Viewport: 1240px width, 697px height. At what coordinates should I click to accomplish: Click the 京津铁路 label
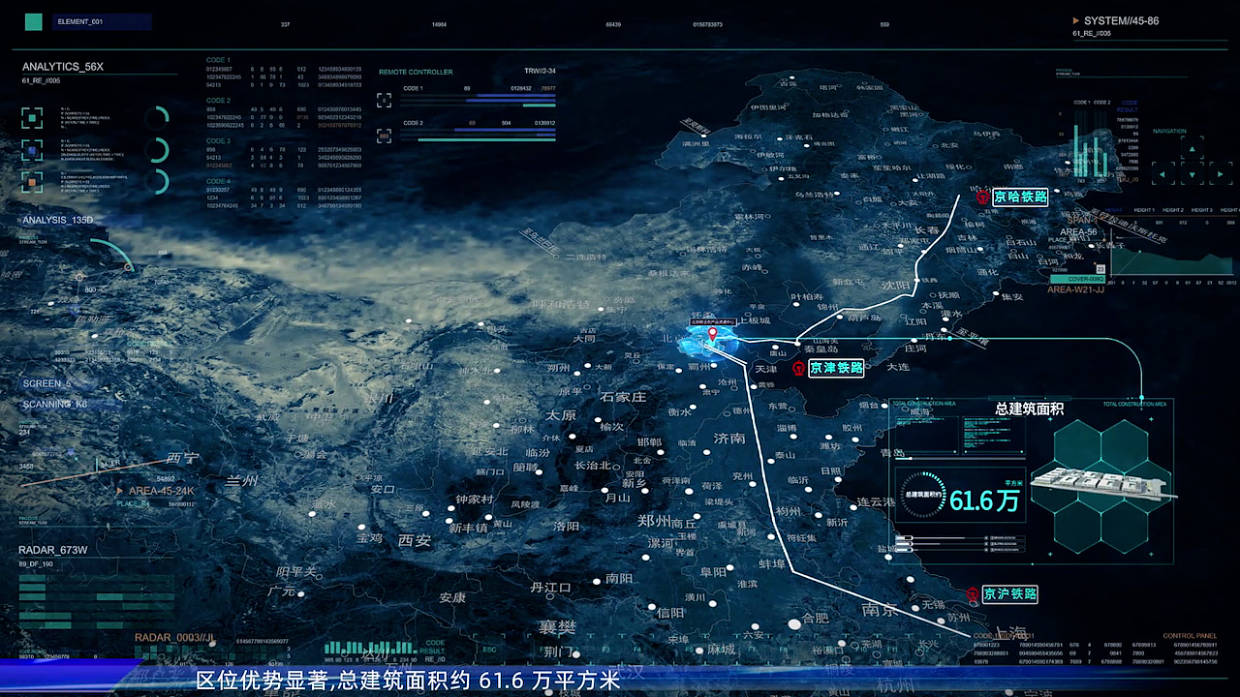[x=836, y=368]
